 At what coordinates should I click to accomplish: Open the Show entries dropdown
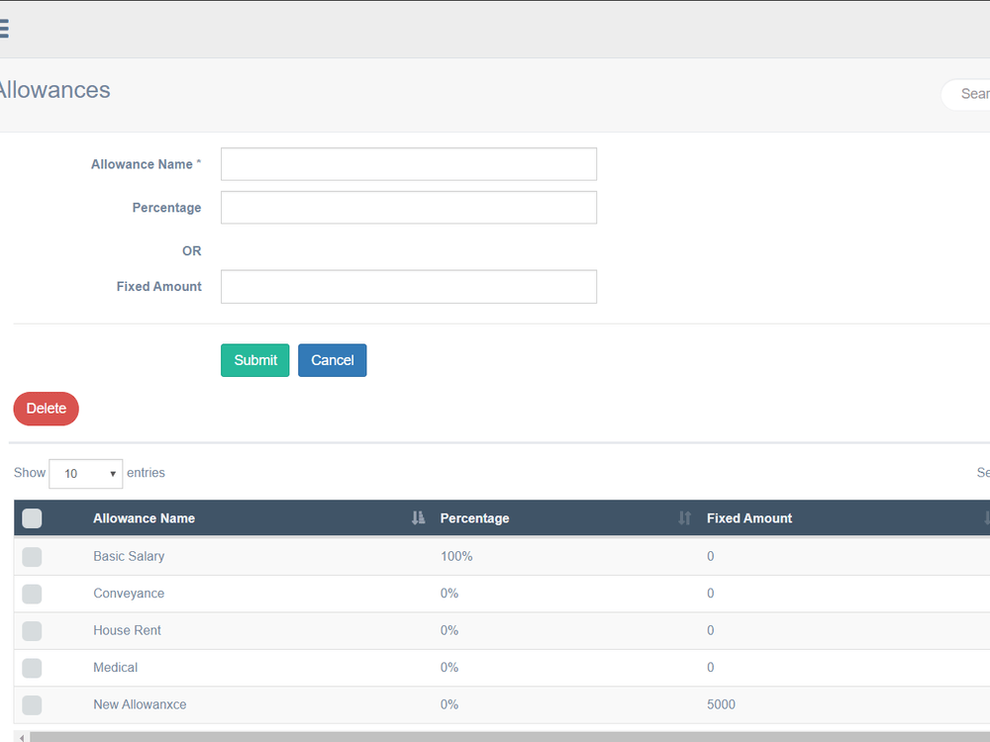(85, 474)
